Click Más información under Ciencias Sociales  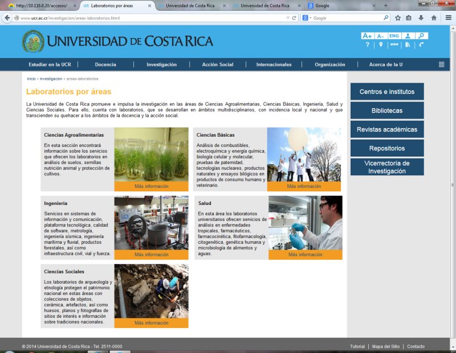click(152, 323)
